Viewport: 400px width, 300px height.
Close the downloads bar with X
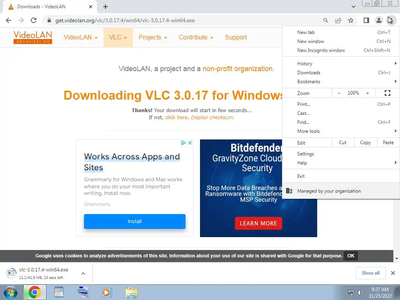point(393,273)
